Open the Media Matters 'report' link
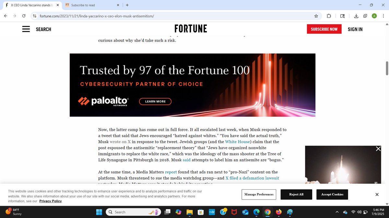The height and width of the screenshot is (218, 389). [171, 172]
